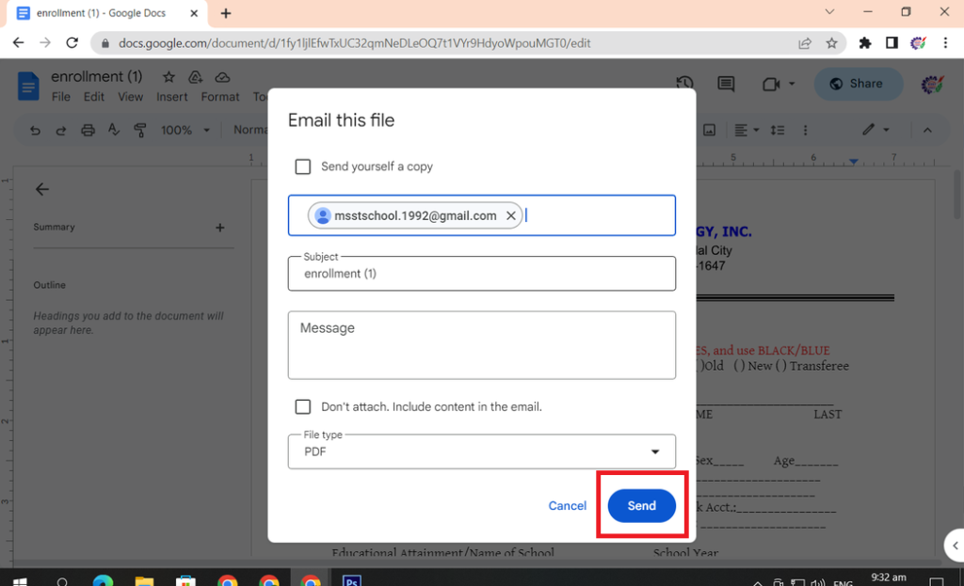
Task: Open the editing mode pencil dropdown
Action: [x=876, y=130]
